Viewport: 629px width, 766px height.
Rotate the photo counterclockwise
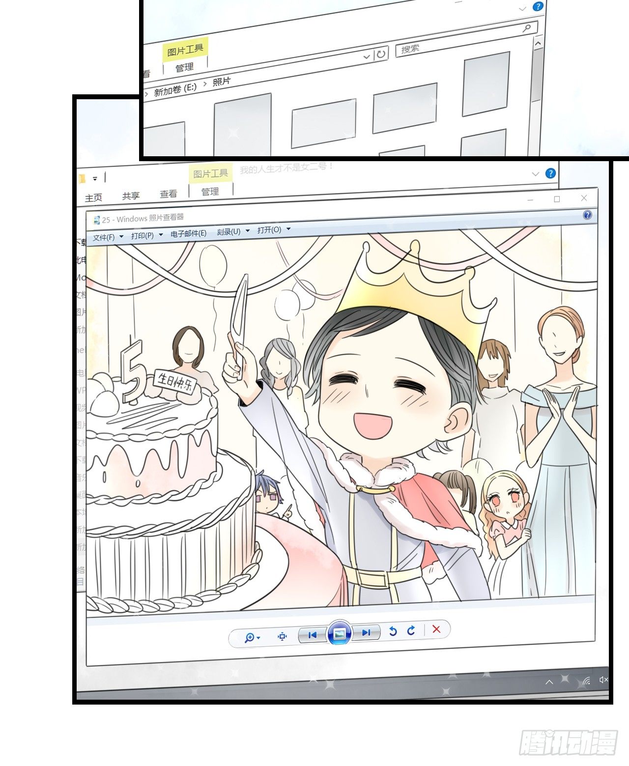click(393, 631)
